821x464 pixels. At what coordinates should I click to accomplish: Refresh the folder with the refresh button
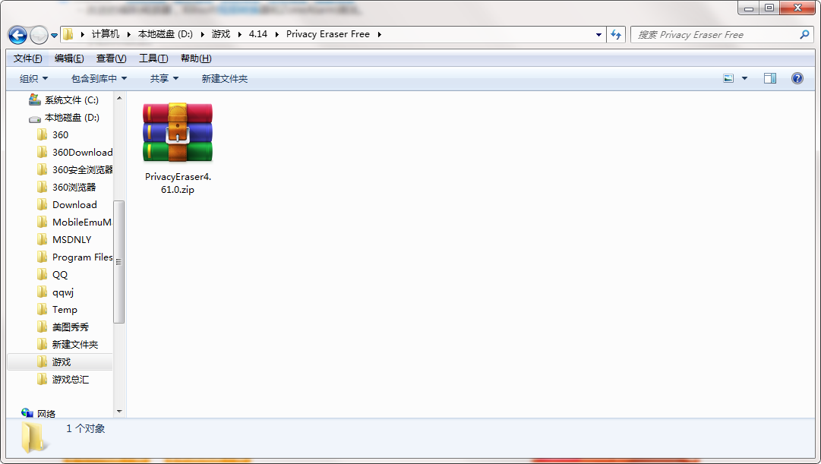(x=616, y=35)
